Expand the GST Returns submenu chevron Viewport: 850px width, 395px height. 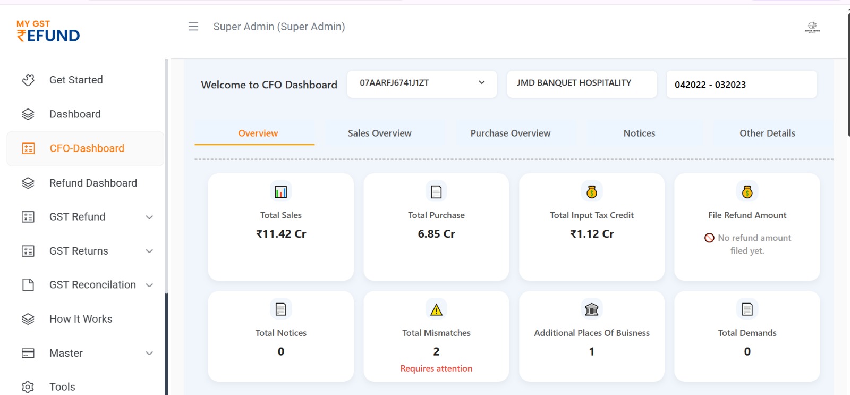coord(150,251)
